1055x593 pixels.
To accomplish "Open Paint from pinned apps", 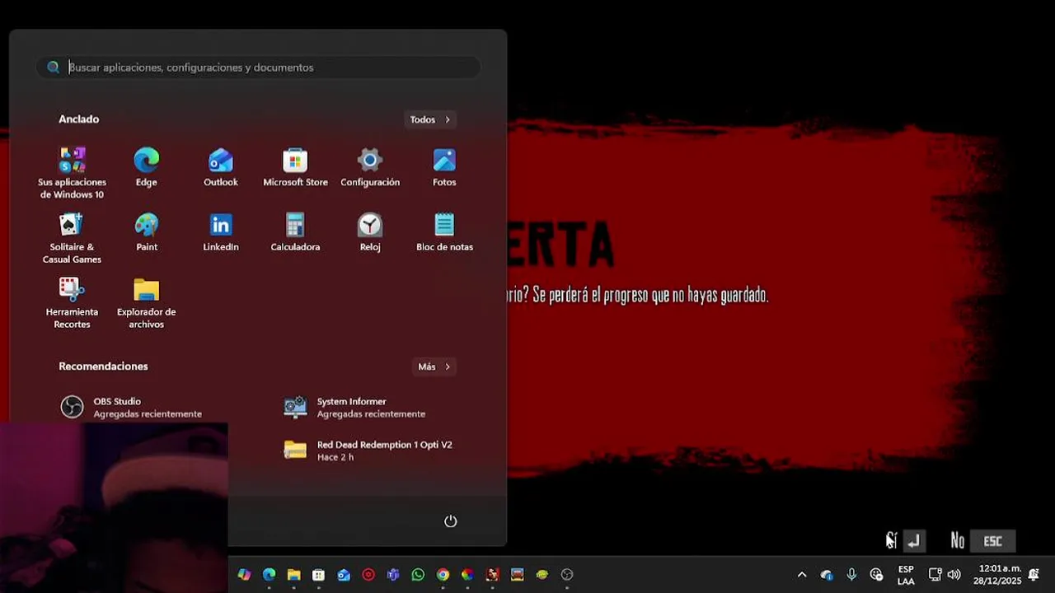I will click(147, 232).
